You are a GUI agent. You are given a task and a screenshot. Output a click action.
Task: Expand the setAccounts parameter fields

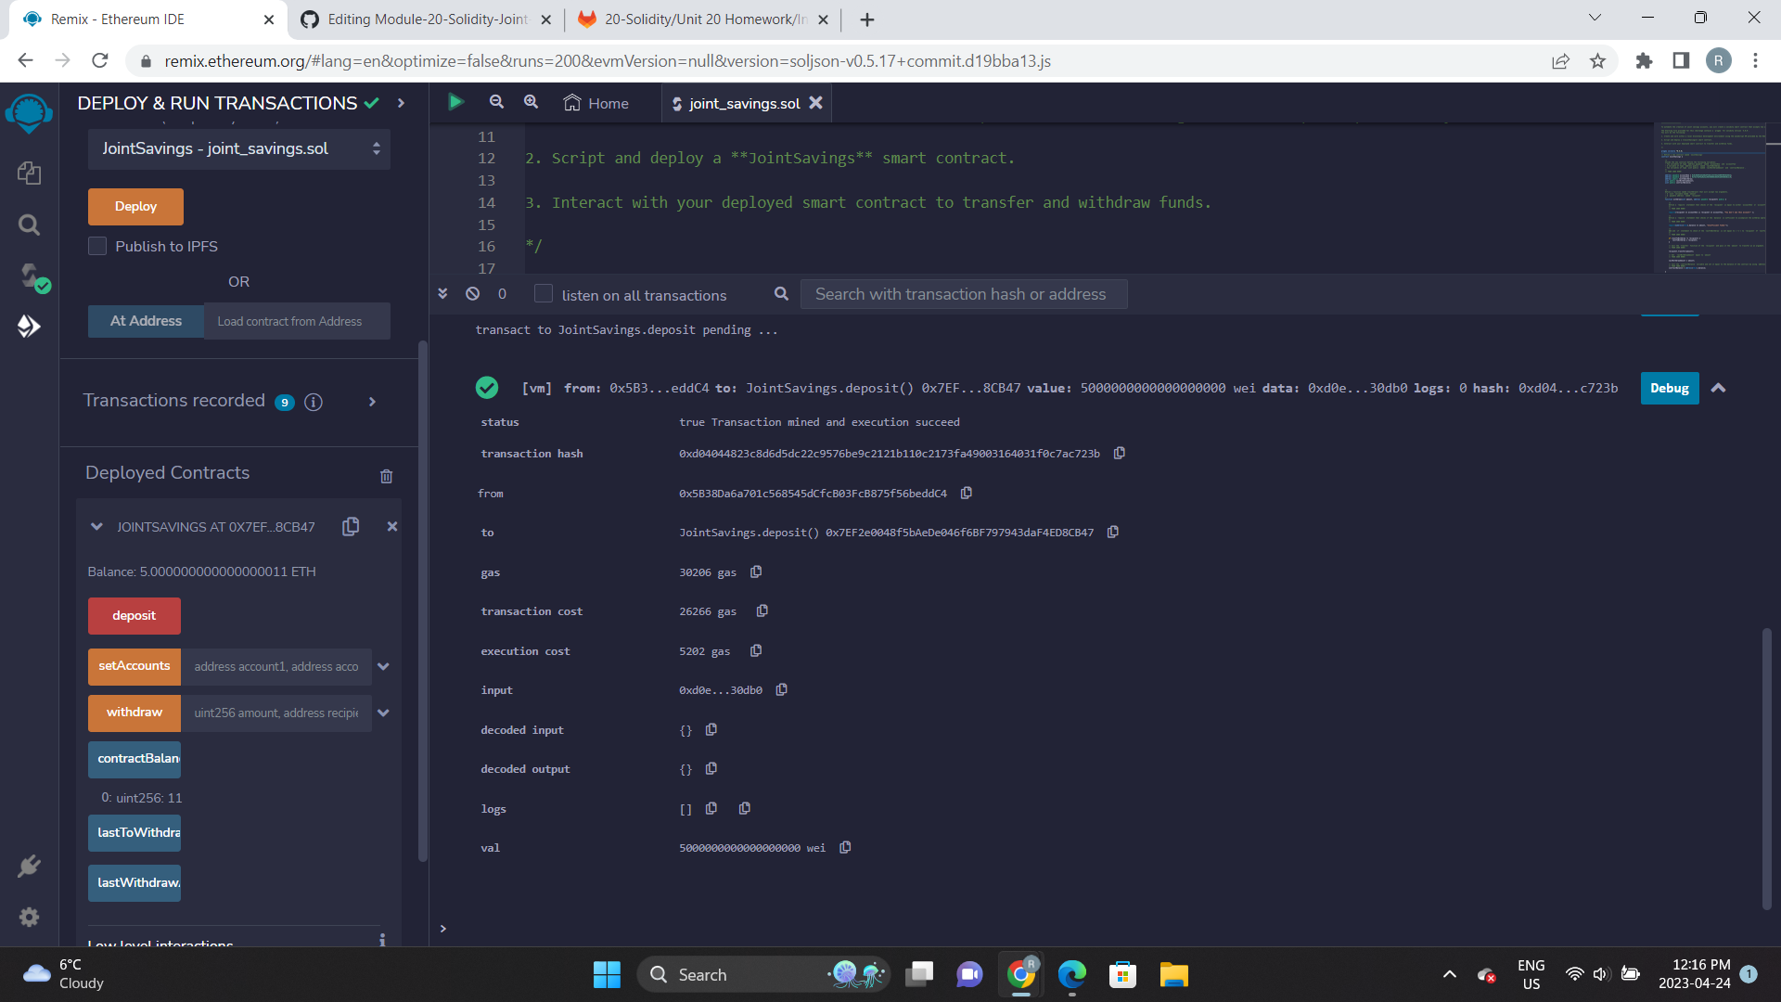click(383, 666)
